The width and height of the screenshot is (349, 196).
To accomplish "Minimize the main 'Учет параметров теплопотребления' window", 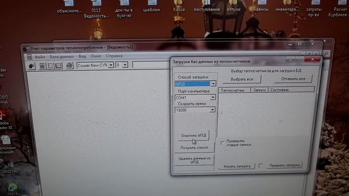I will (x=290, y=45).
